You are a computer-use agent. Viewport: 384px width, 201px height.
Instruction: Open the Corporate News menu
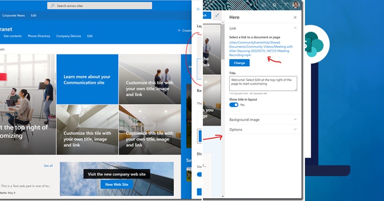coord(13,15)
